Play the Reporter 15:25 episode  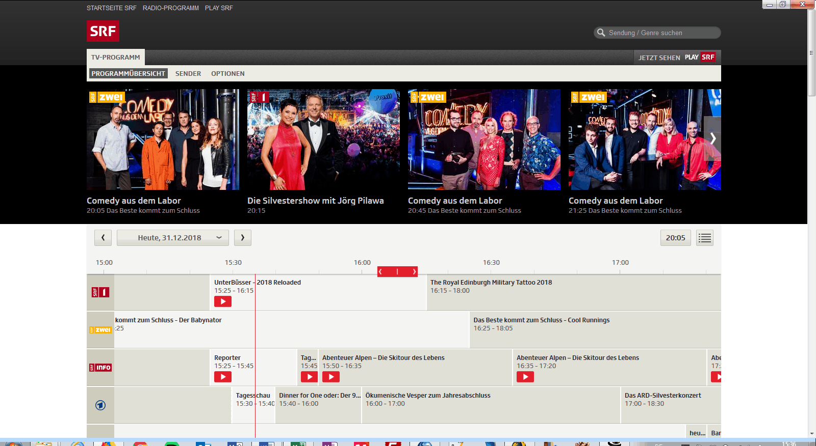click(x=223, y=377)
